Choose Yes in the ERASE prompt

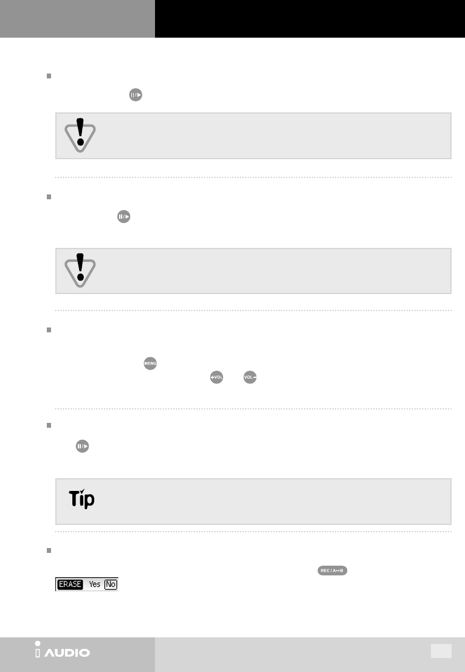pyautogui.click(x=95, y=585)
